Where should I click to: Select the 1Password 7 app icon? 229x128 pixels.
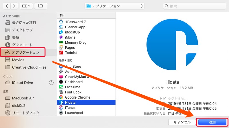61,22
